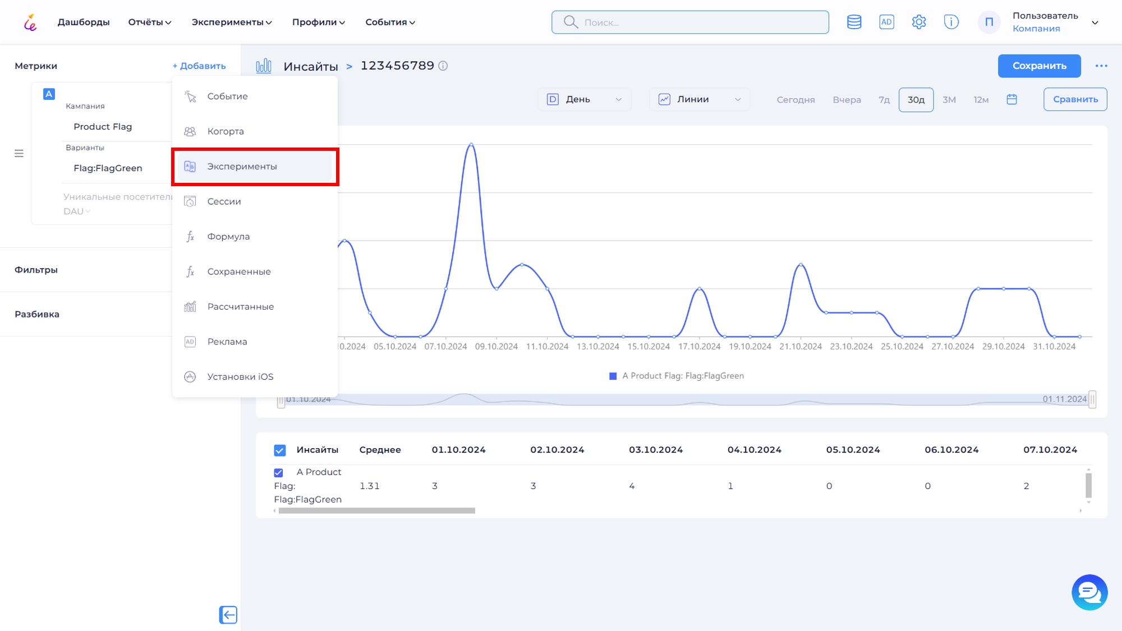Open the День granularity dropdown
The width and height of the screenshot is (1122, 631).
[585, 99]
